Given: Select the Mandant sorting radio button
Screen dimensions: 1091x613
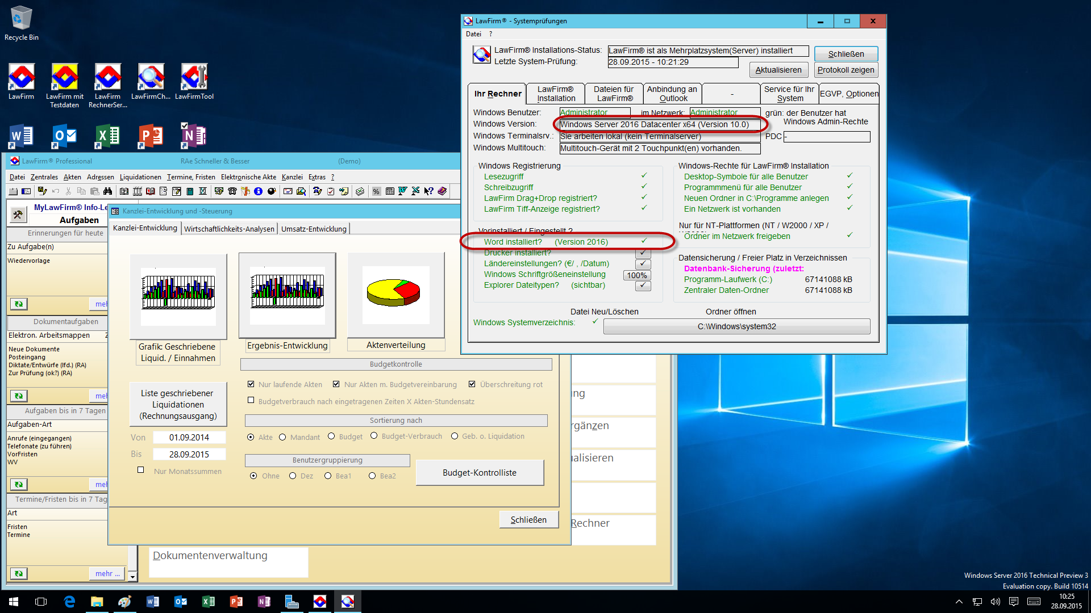Looking at the screenshot, I should [x=282, y=436].
